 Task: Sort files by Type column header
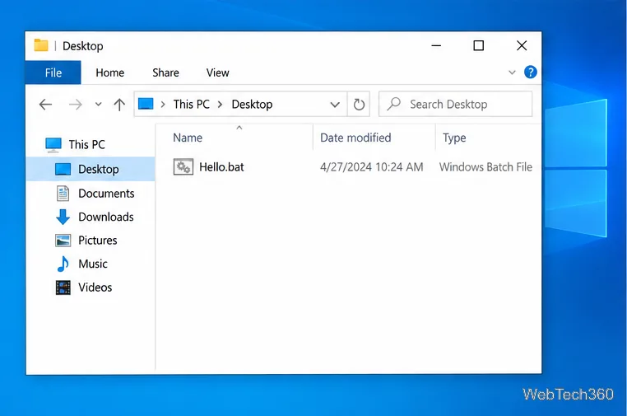tap(454, 138)
